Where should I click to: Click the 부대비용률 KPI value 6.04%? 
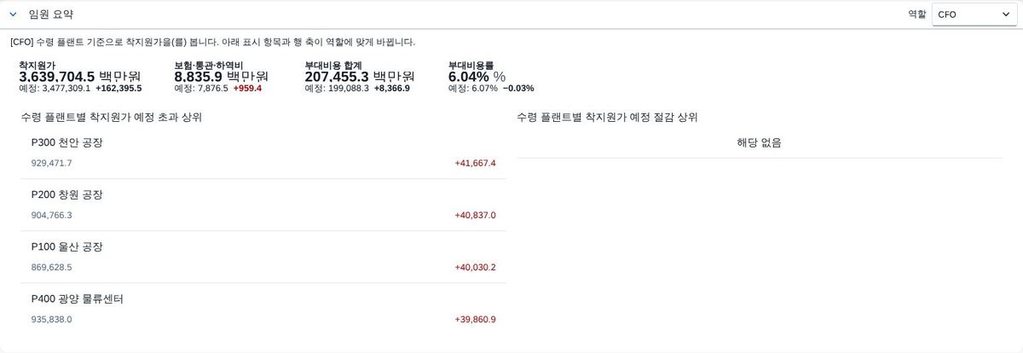click(x=469, y=76)
